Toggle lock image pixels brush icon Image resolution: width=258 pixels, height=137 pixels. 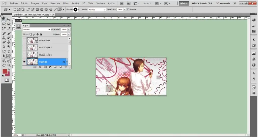[x=34, y=34]
